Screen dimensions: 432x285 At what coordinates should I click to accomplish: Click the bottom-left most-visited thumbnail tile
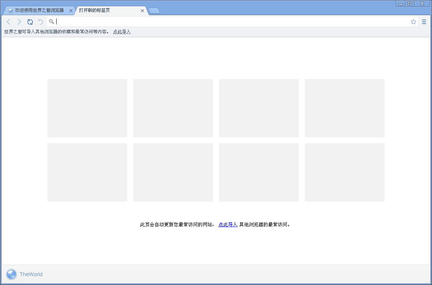tap(87, 172)
